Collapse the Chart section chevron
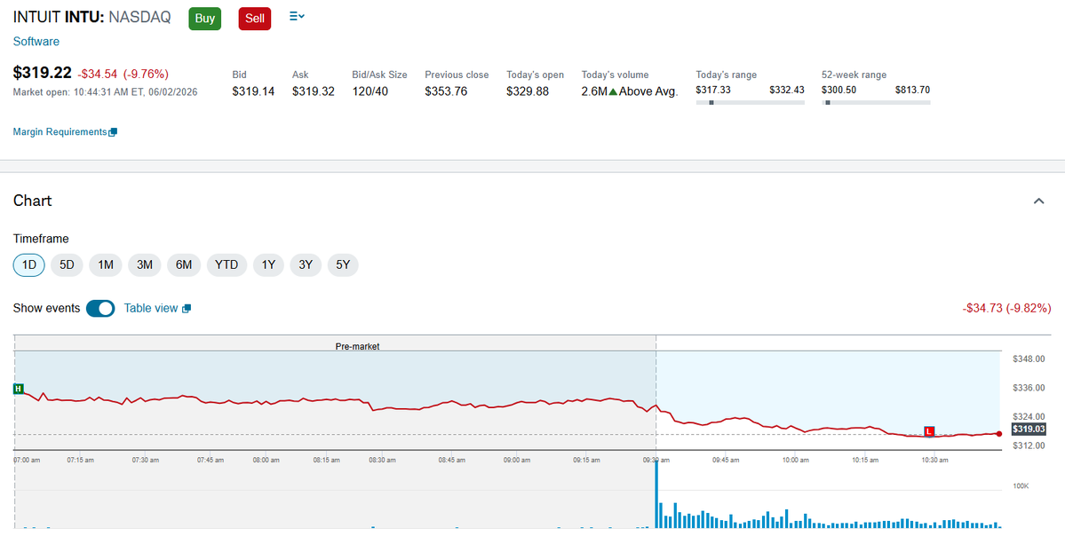Image resolution: width=1065 pixels, height=544 pixels. 1038,201
